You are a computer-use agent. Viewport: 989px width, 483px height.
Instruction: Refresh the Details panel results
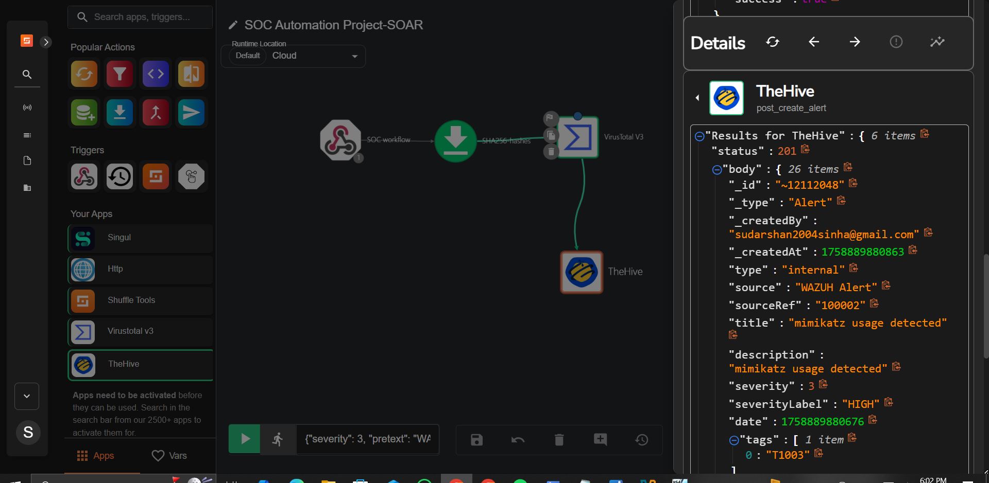click(773, 42)
